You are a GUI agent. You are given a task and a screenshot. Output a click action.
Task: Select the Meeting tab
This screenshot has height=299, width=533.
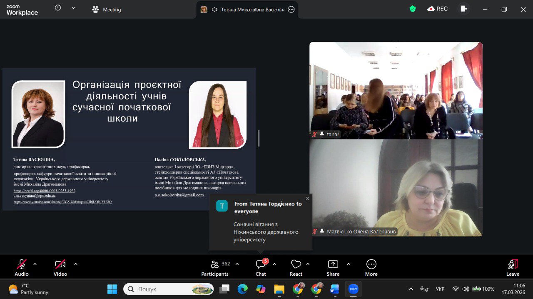tap(107, 10)
